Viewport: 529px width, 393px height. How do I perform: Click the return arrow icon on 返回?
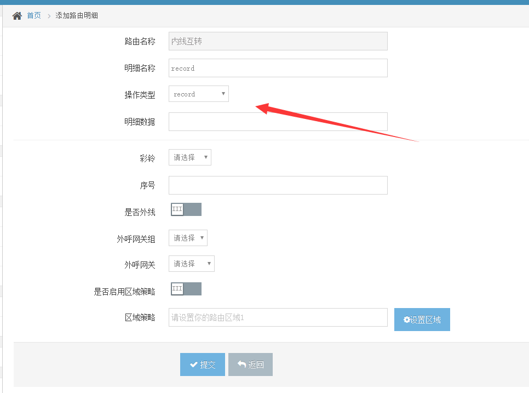tap(241, 364)
